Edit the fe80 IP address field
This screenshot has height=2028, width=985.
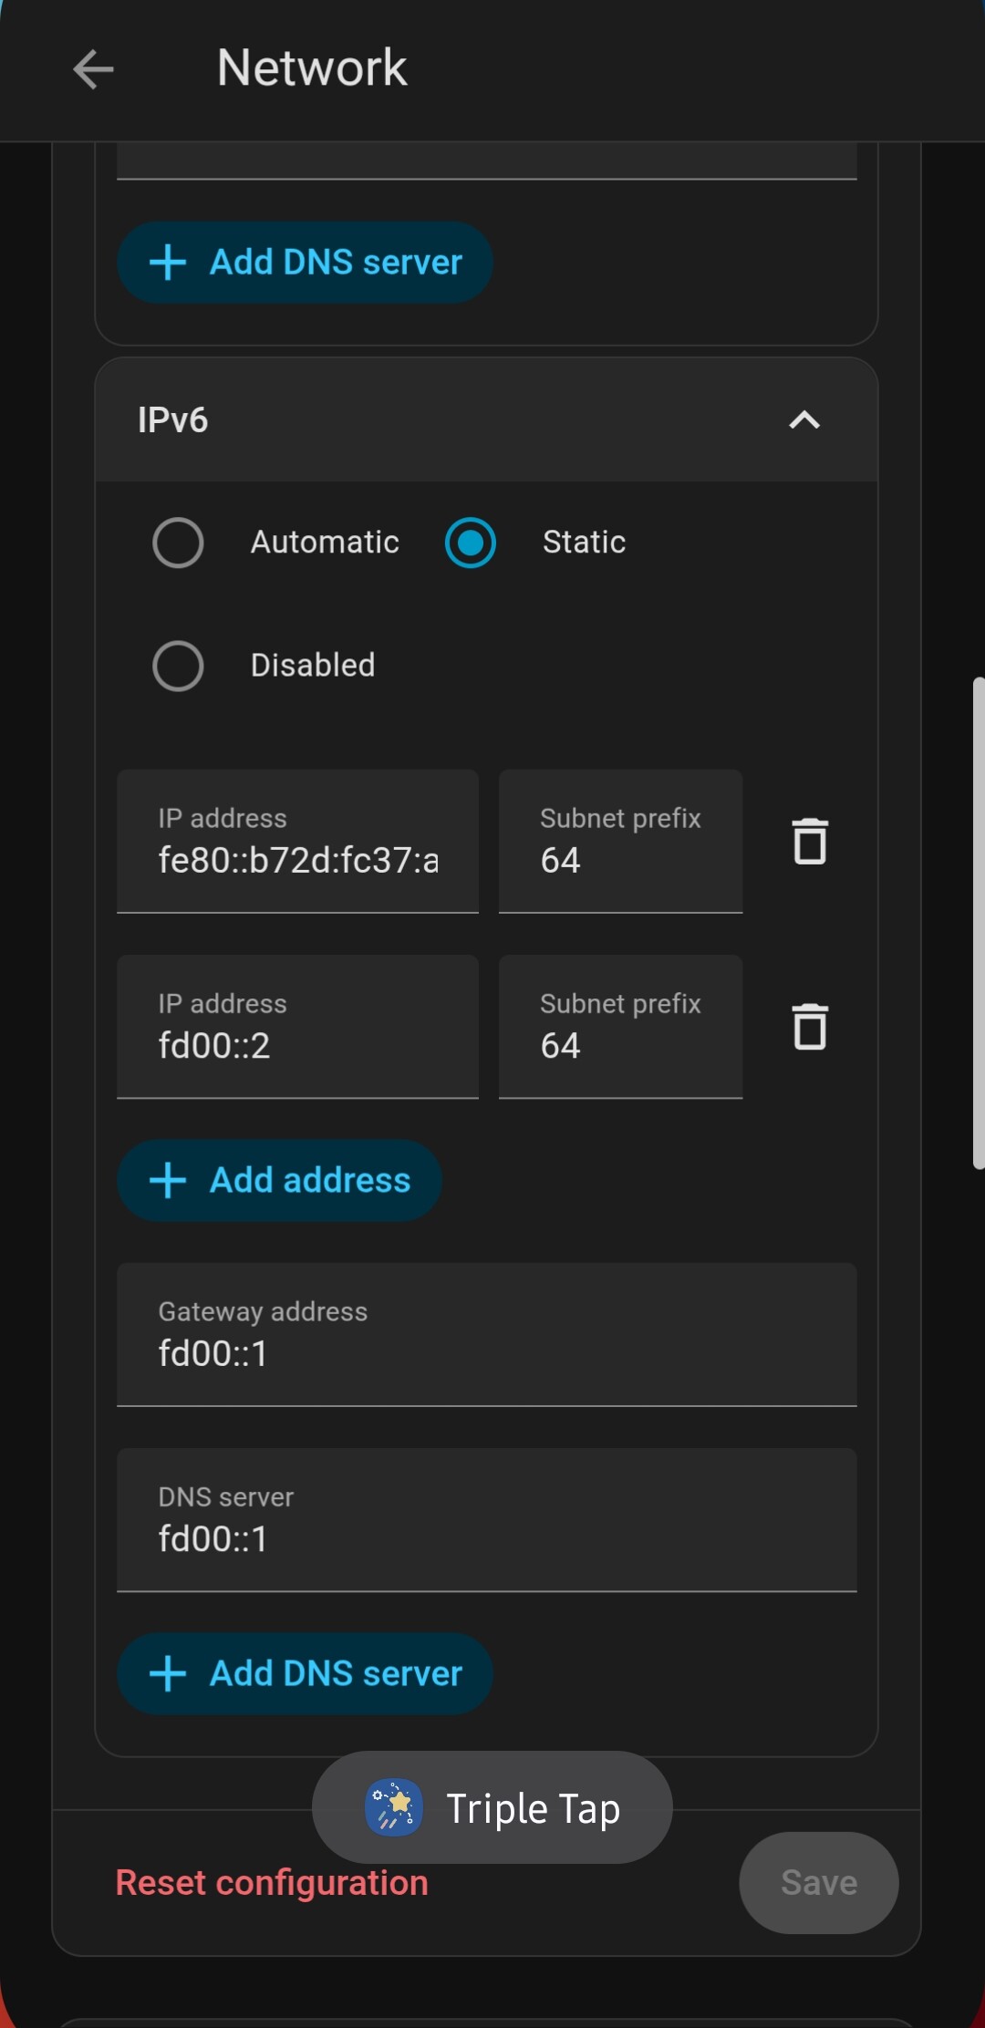297,859
